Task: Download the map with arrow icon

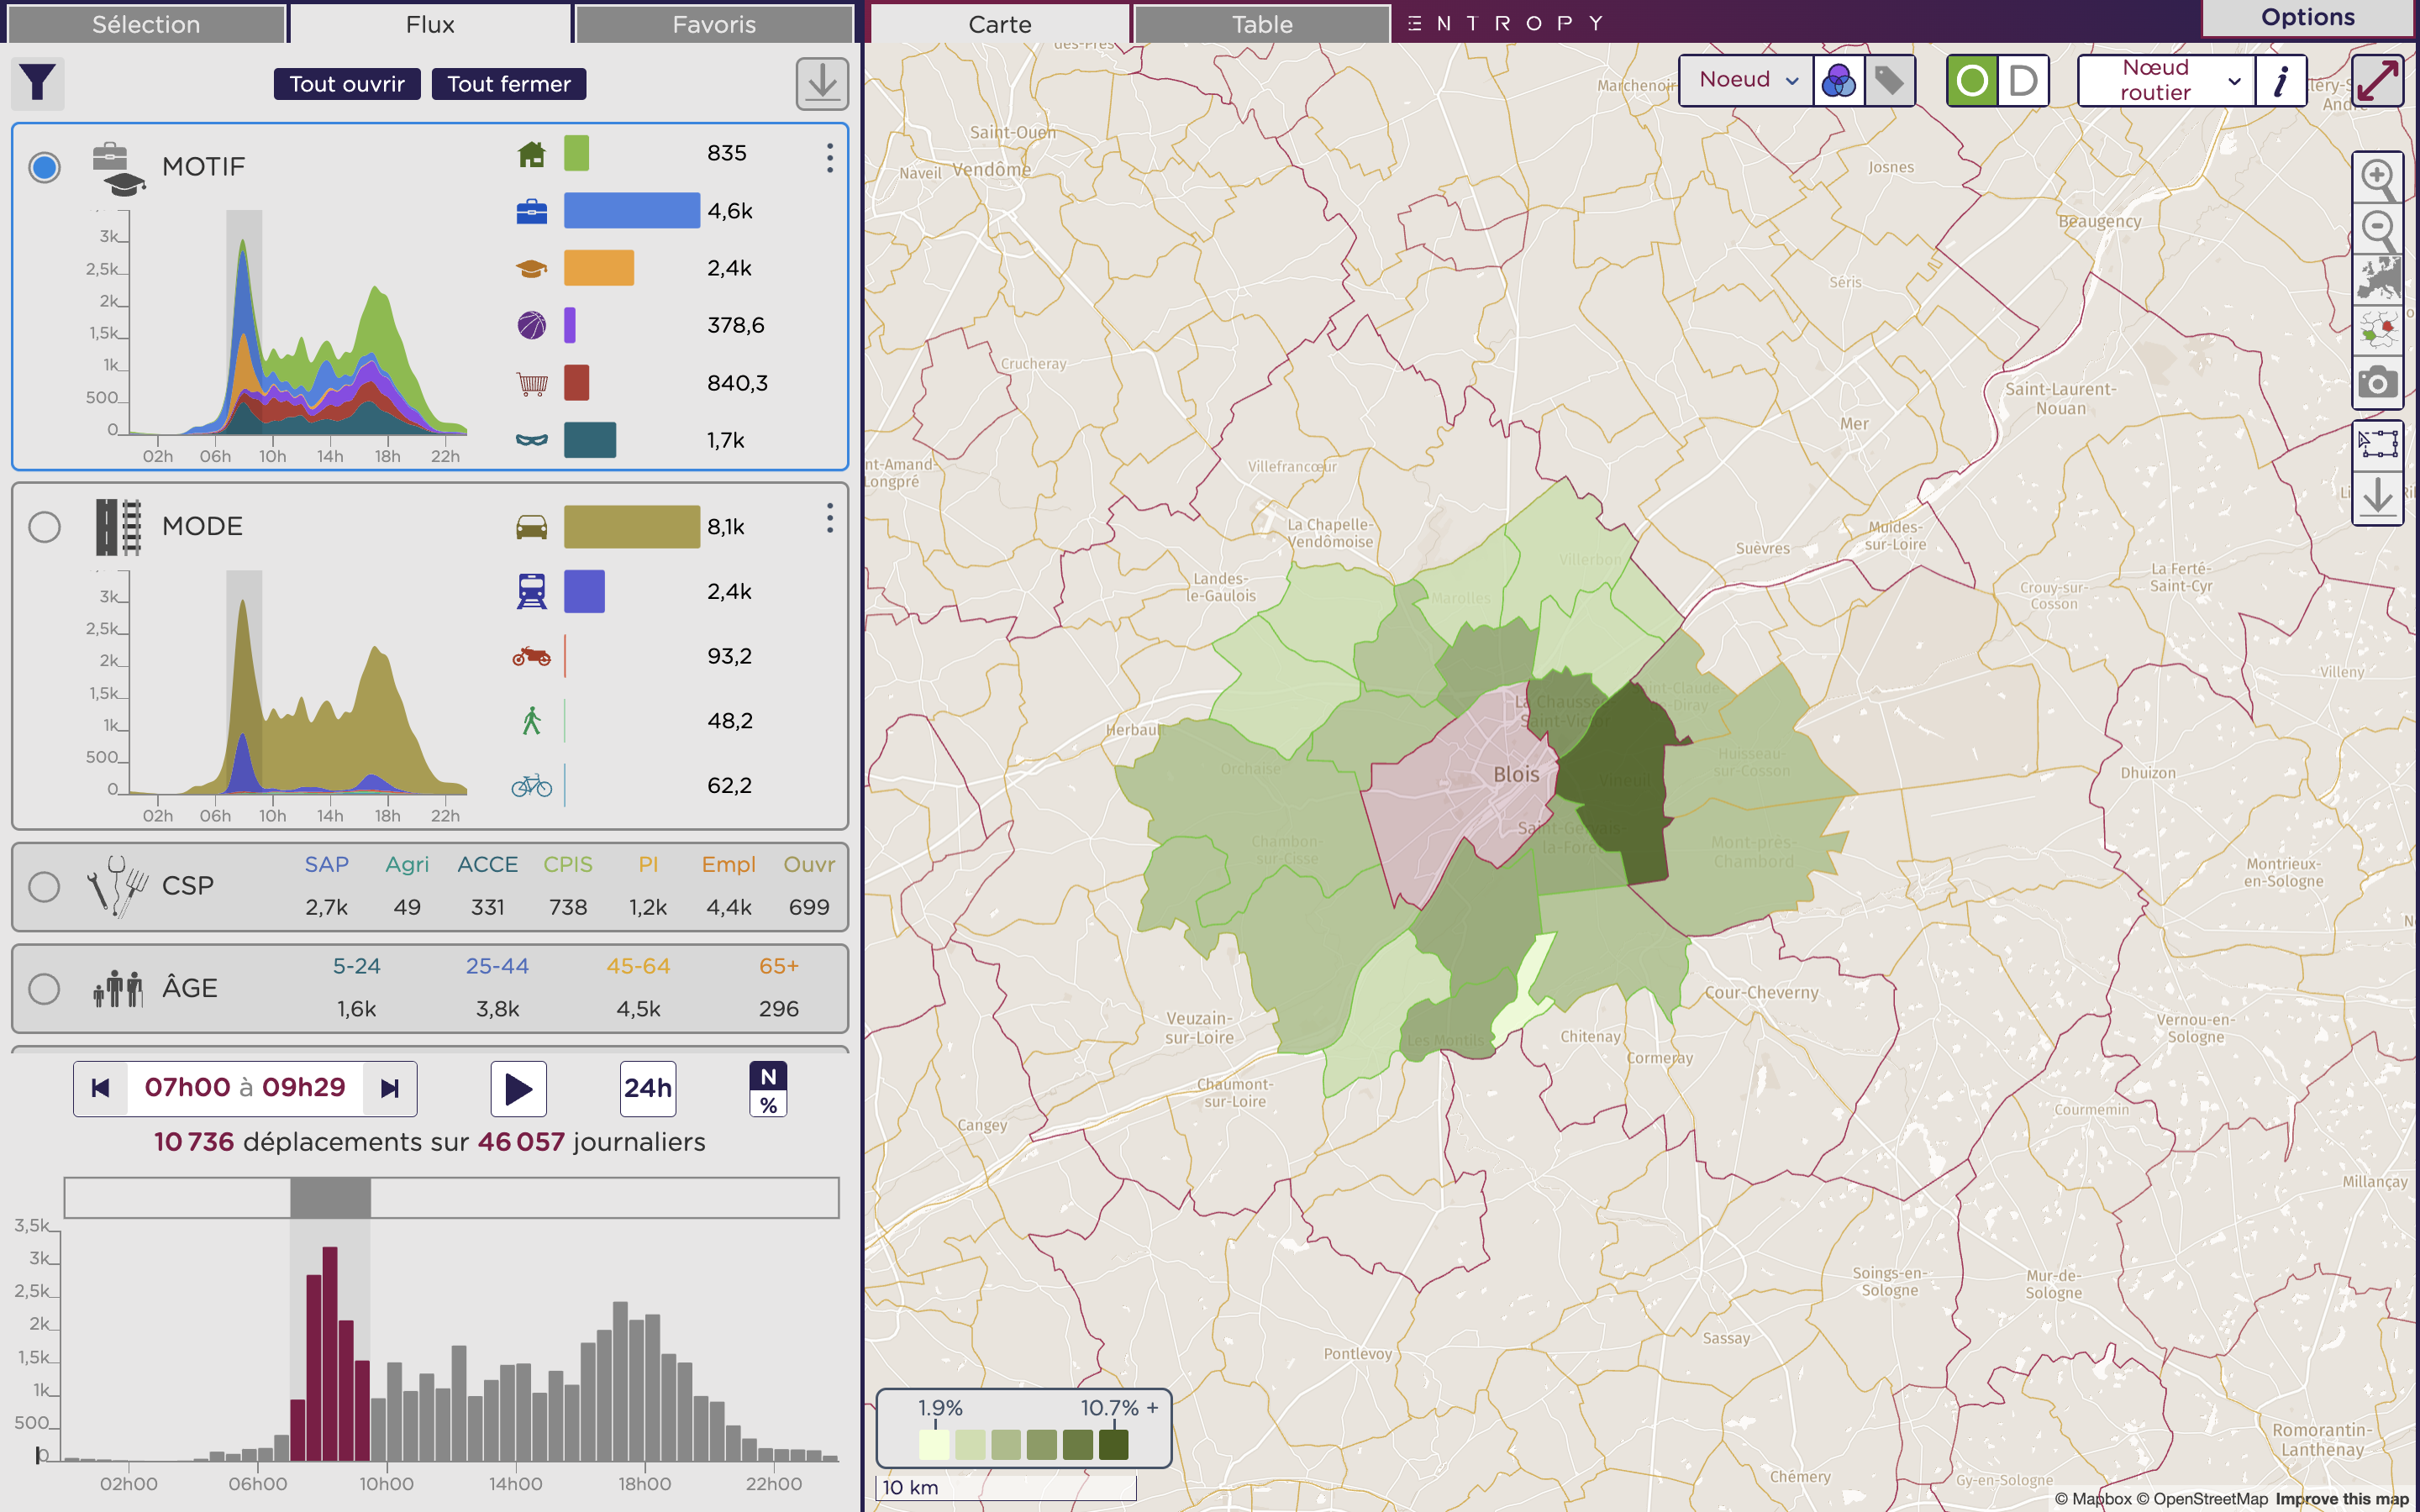Action: point(2377,497)
